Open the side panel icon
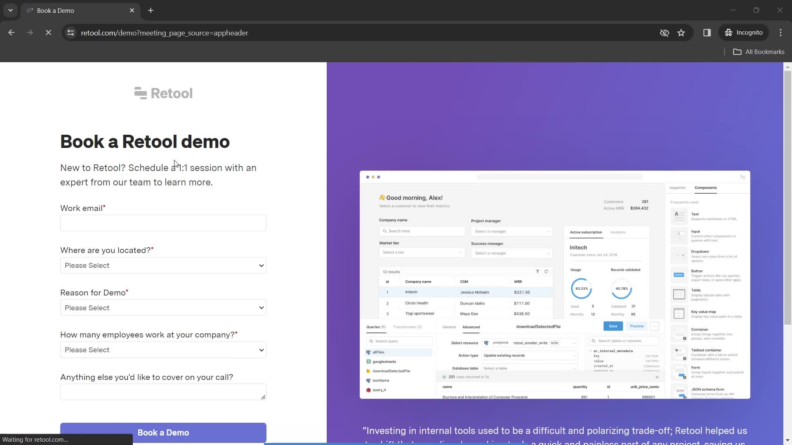The height and width of the screenshot is (445, 792). pyautogui.click(x=707, y=33)
